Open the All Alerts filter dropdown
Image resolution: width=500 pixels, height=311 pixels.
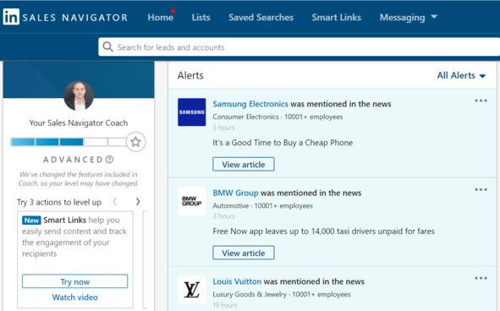[461, 75]
